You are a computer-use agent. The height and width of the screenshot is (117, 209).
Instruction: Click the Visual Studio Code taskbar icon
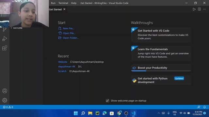coord(133,113)
